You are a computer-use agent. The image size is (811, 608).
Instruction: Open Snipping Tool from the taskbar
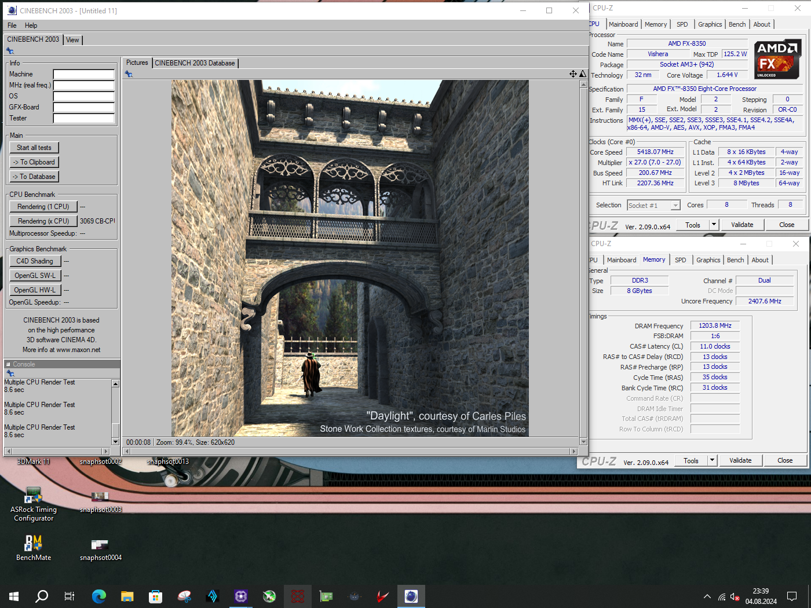(184, 596)
